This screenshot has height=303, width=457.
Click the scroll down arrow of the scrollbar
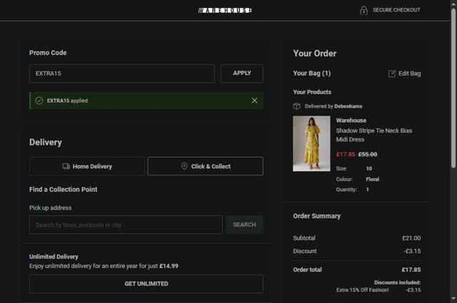[453, 299]
